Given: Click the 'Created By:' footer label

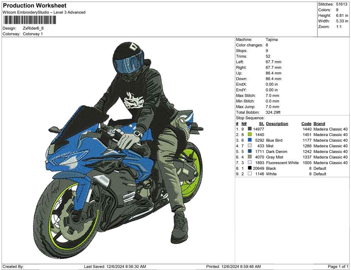Looking at the screenshot, I should pos(13,266).
